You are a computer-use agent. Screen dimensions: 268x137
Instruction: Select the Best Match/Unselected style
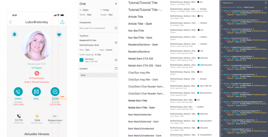[141, 128]
